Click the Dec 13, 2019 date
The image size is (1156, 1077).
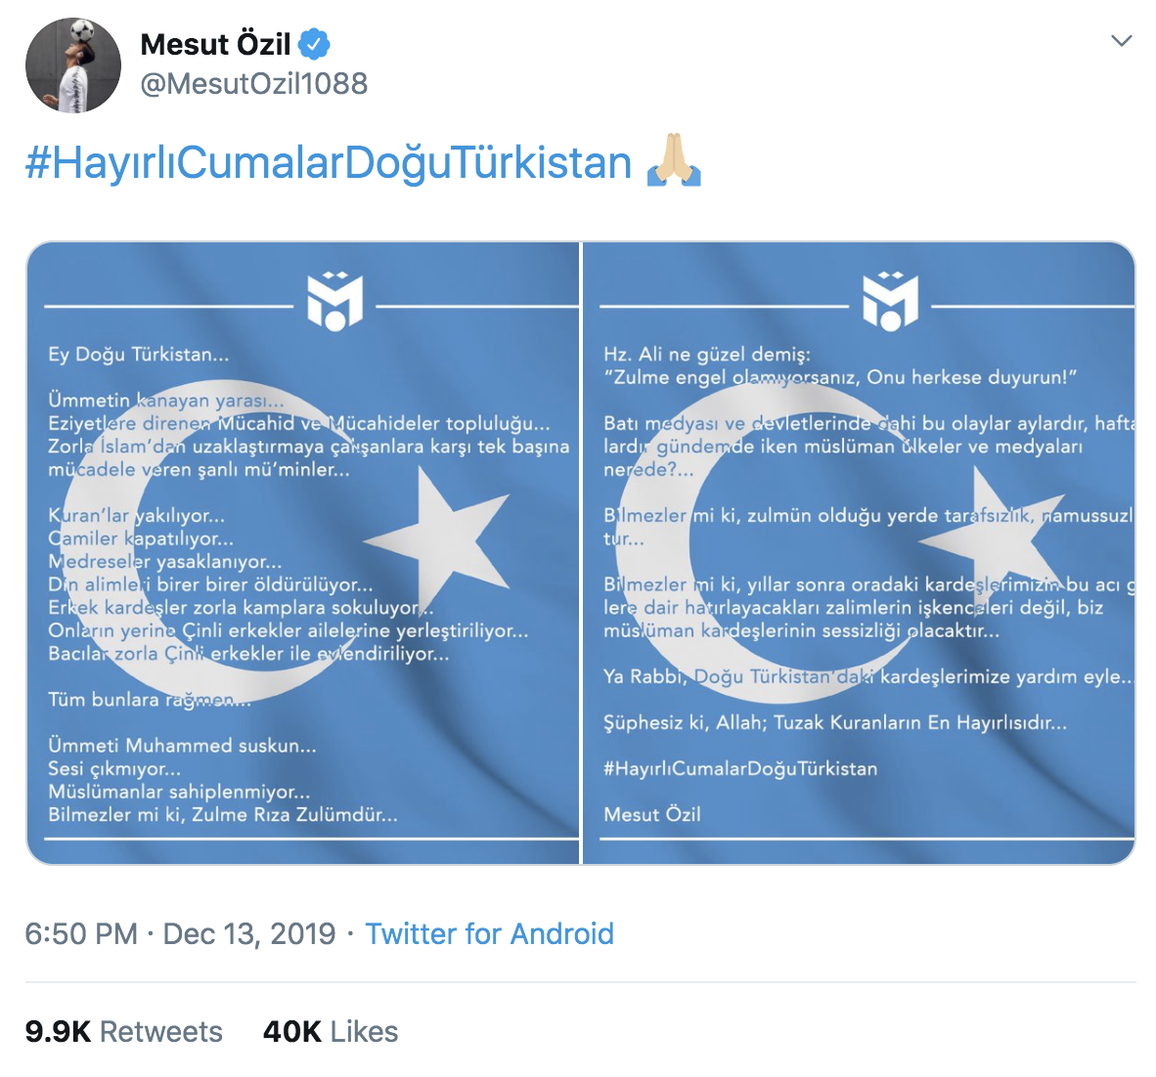tap(248, 934)
